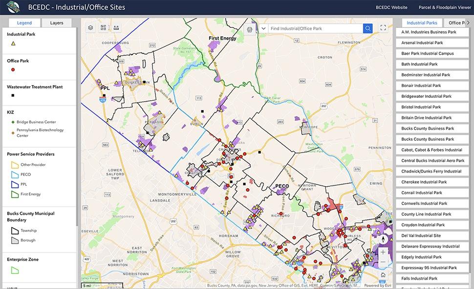Select the measurement ruler tool
This screenshot has width=474, height=289.
116,28
